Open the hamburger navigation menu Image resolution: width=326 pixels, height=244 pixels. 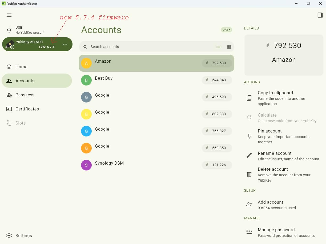9,15
